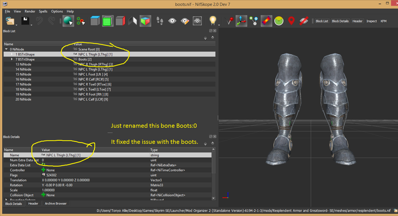398x216 pixels.
Task: Open the dropdown arrow beside the lightbulb
Action: click(x=219, y=25)
